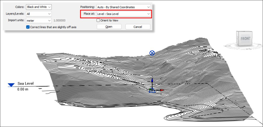Open the Positioning dropdown

click(124, 7)
